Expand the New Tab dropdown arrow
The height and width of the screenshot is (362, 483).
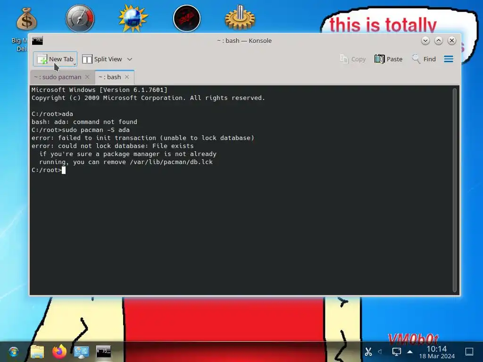click(75, 64)
